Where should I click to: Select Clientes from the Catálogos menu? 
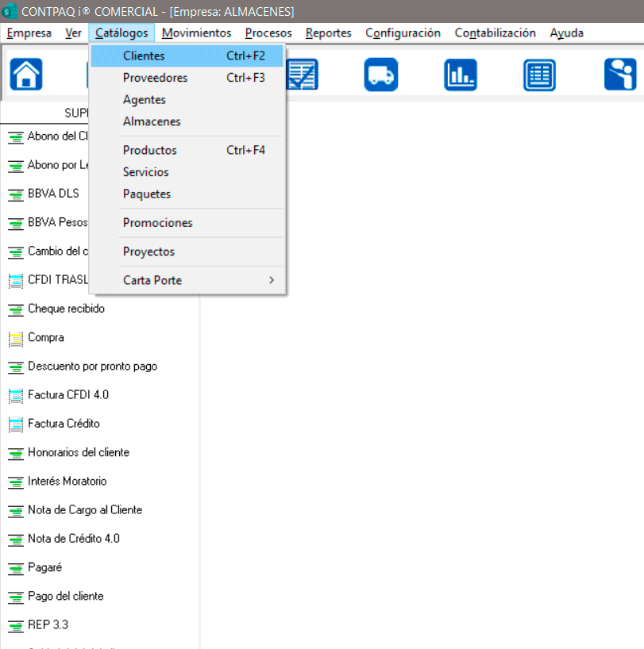(144, 56)
